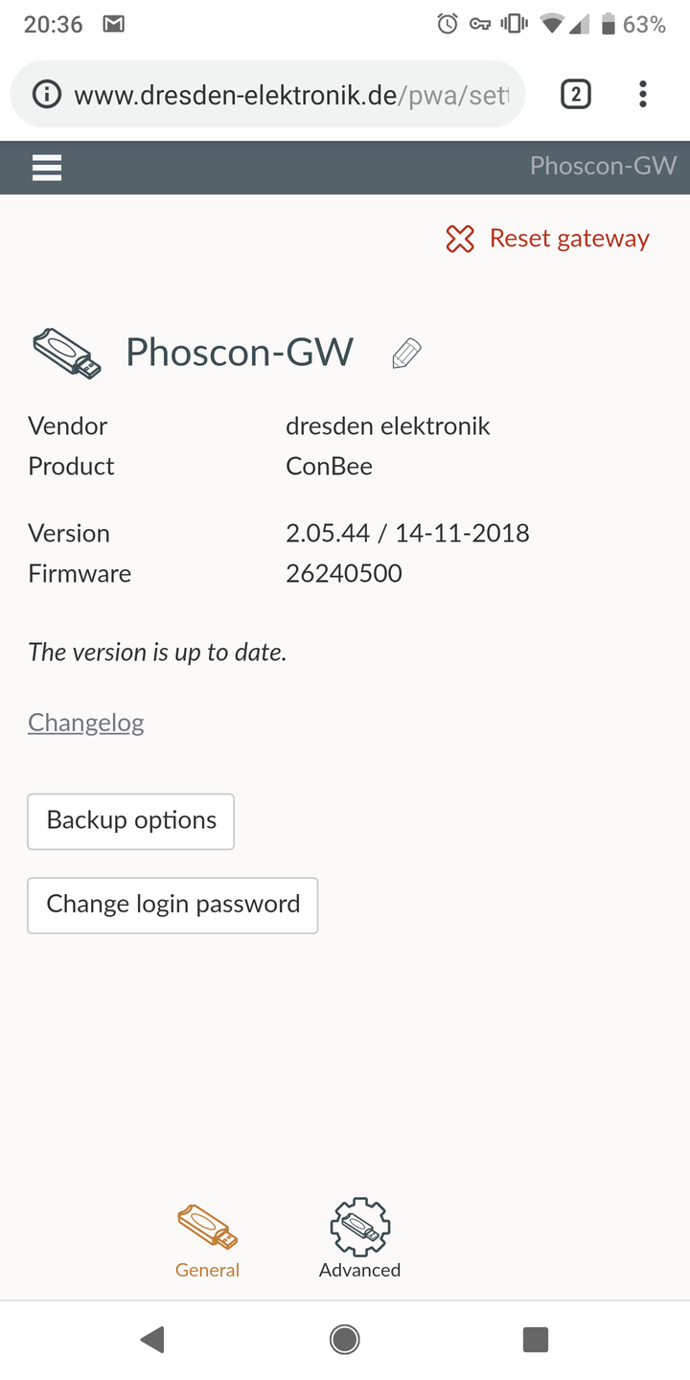Click the pencil icon to rename gateway
Screen dimensions: 690x1380
click(x=406, y=354)
